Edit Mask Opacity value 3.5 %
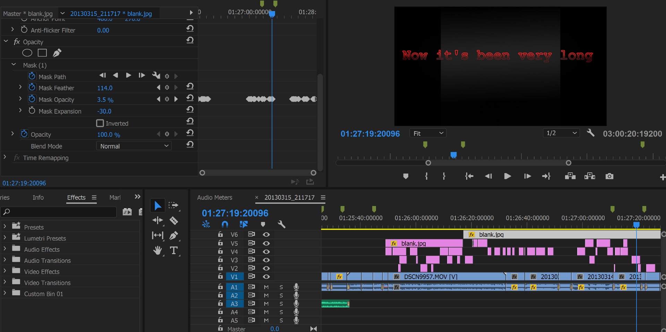This screenshot has width=666, height=332. (105, 100)
